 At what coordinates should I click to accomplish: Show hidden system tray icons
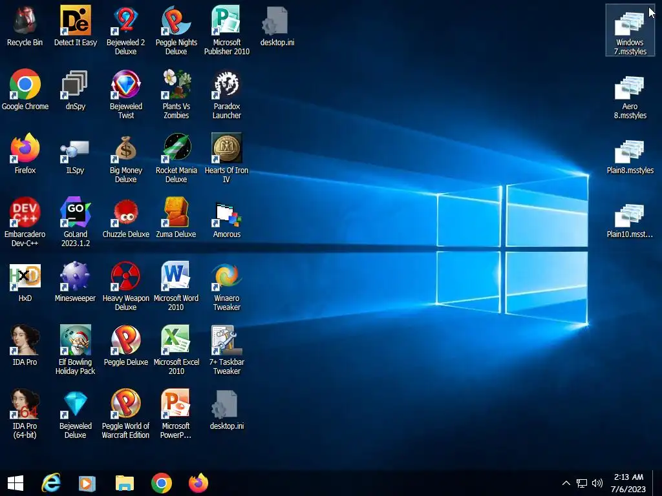[x=566, y=483]
